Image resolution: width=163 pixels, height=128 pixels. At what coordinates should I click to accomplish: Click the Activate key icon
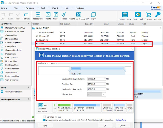coord(158,16)
